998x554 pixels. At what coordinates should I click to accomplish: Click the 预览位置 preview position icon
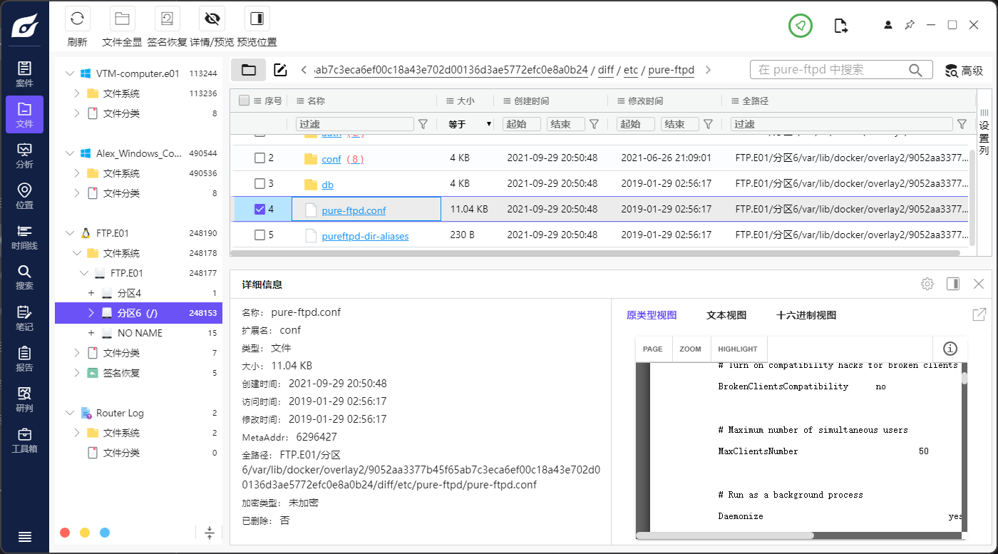pos(257,19)
